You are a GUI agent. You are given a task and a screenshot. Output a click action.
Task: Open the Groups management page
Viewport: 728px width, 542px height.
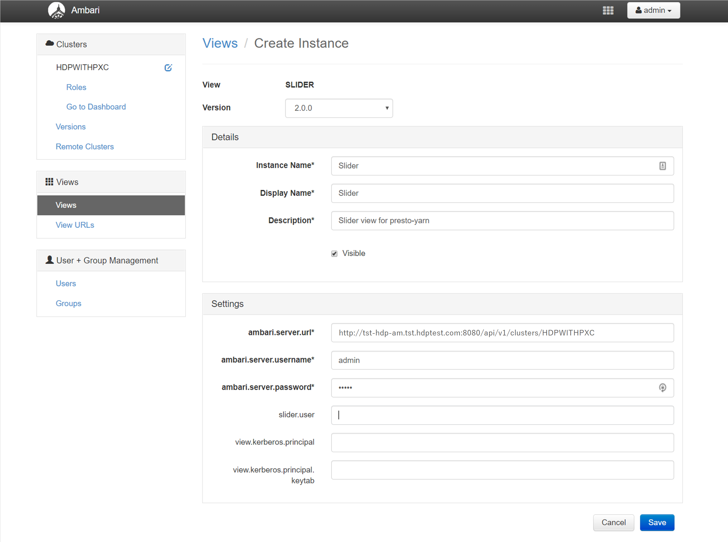68,303
